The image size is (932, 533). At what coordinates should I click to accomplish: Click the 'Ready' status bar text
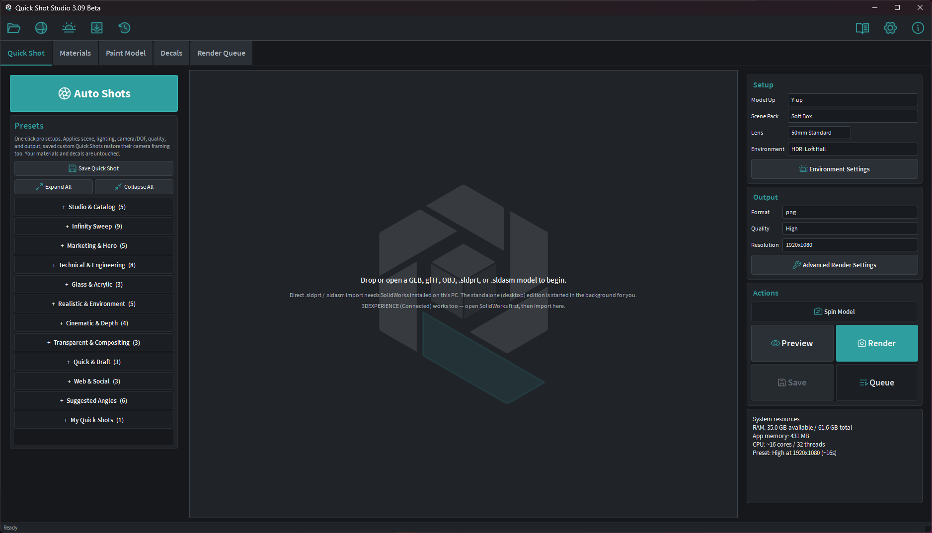pos(10,528)
